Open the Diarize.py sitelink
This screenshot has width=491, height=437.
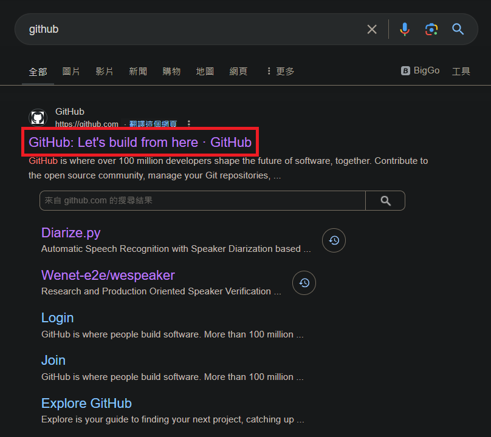tap(70, 233)
